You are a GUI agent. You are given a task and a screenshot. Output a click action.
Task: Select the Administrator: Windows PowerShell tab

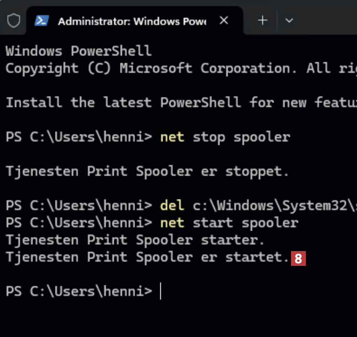[x=131, y=21]
